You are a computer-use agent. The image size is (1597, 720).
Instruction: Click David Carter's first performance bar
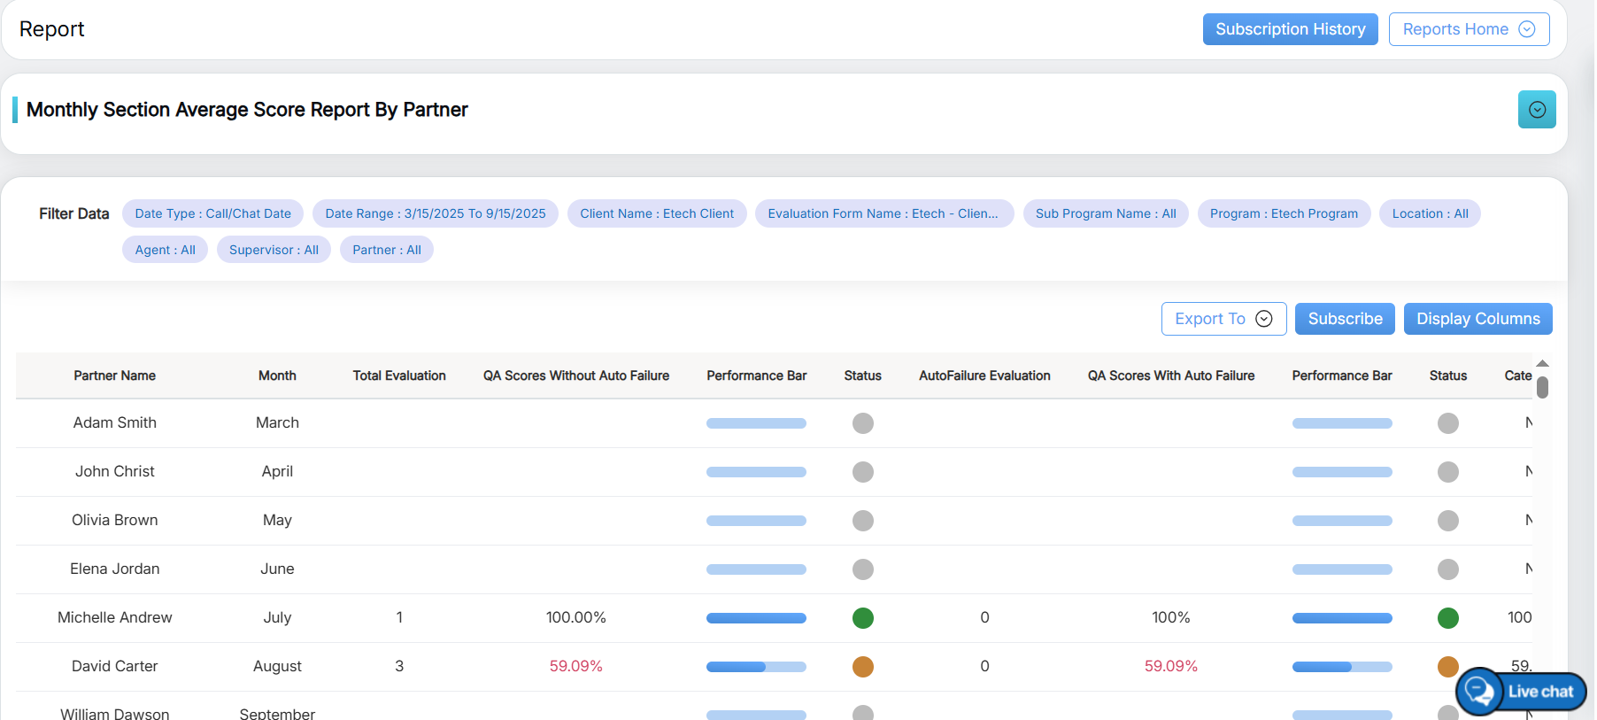click(x=756, y=667)
